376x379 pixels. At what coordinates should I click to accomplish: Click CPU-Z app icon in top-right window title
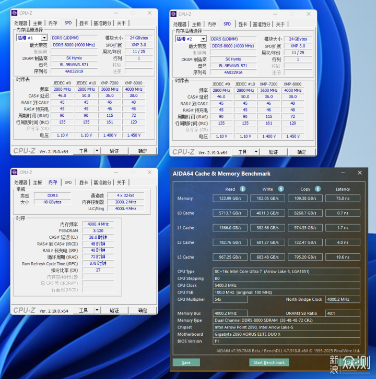tap(173, 14)
